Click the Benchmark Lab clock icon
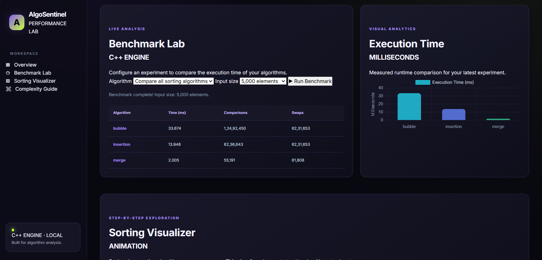Viewport: 542px width, 260px height. click(x=8, y=73)
